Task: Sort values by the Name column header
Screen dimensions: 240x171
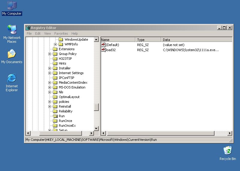Action: tap(118, 40)
